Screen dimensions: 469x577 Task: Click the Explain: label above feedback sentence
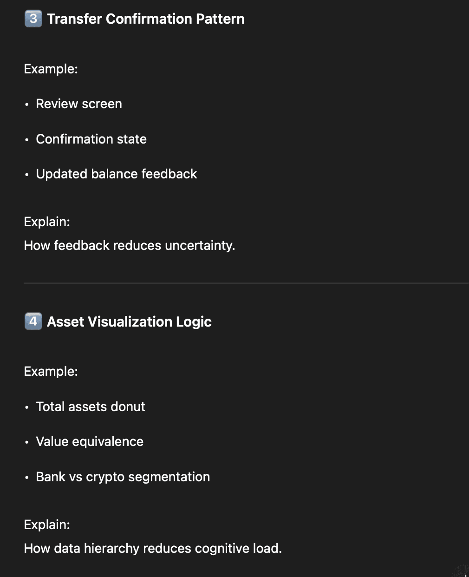47,222
